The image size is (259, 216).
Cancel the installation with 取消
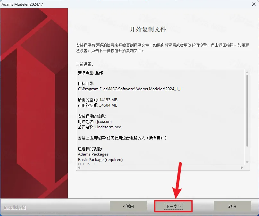(x=232, y=206)
